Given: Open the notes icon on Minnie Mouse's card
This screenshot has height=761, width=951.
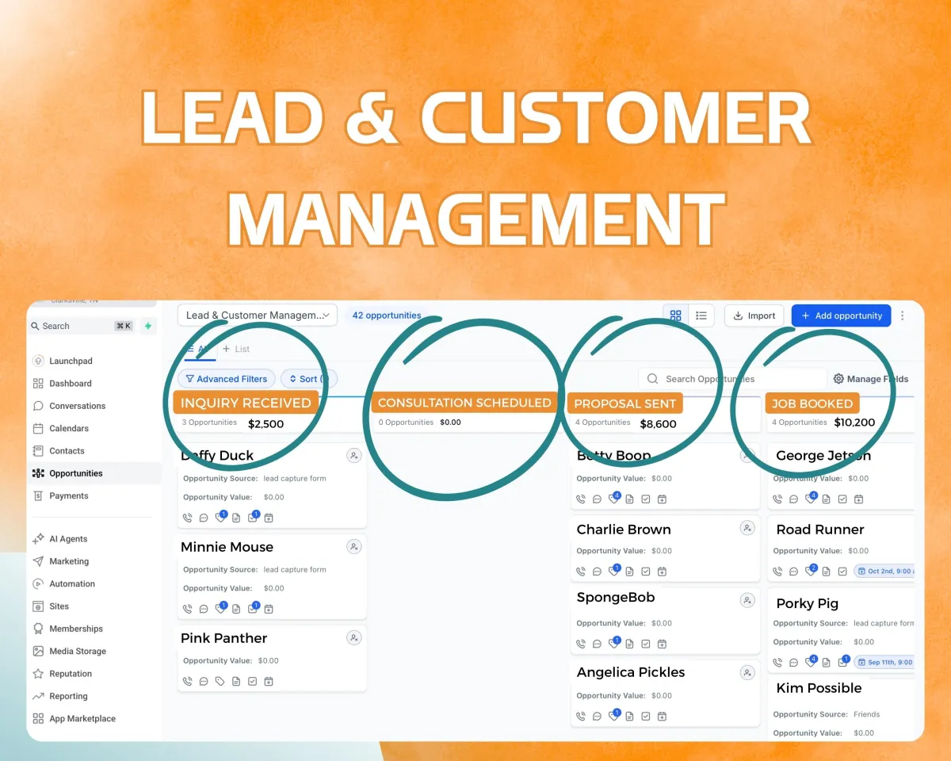Looking at the screenshot, I should click(236, 609).
